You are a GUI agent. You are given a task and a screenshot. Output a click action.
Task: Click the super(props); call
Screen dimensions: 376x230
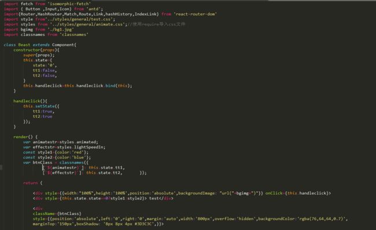39,55
